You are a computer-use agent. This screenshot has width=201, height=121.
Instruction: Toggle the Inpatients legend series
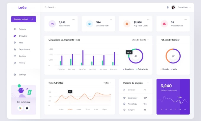tap(129, 69)
